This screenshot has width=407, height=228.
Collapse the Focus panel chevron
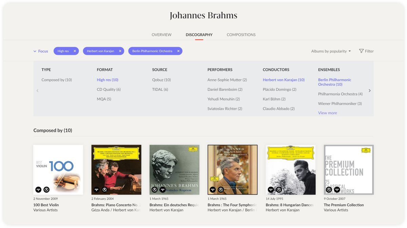(35, 51)
